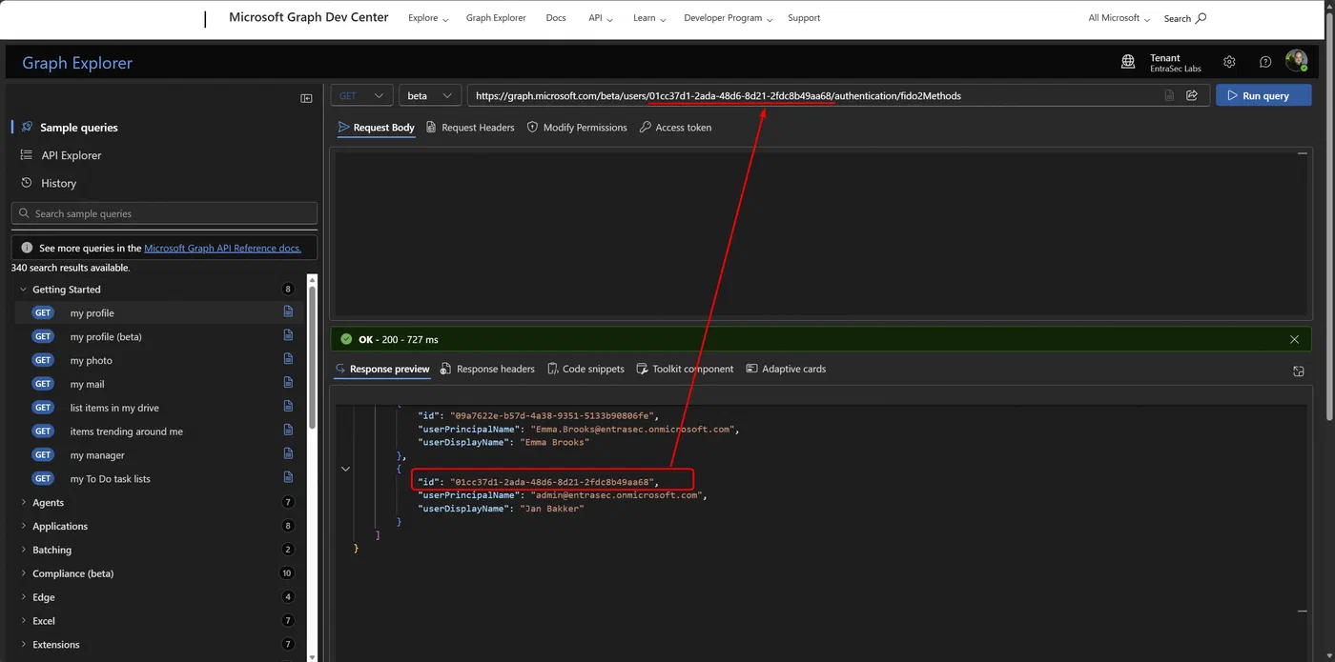Open docs icon for list items in my drive
This screenshot has height=662, width=1335.
288,408
